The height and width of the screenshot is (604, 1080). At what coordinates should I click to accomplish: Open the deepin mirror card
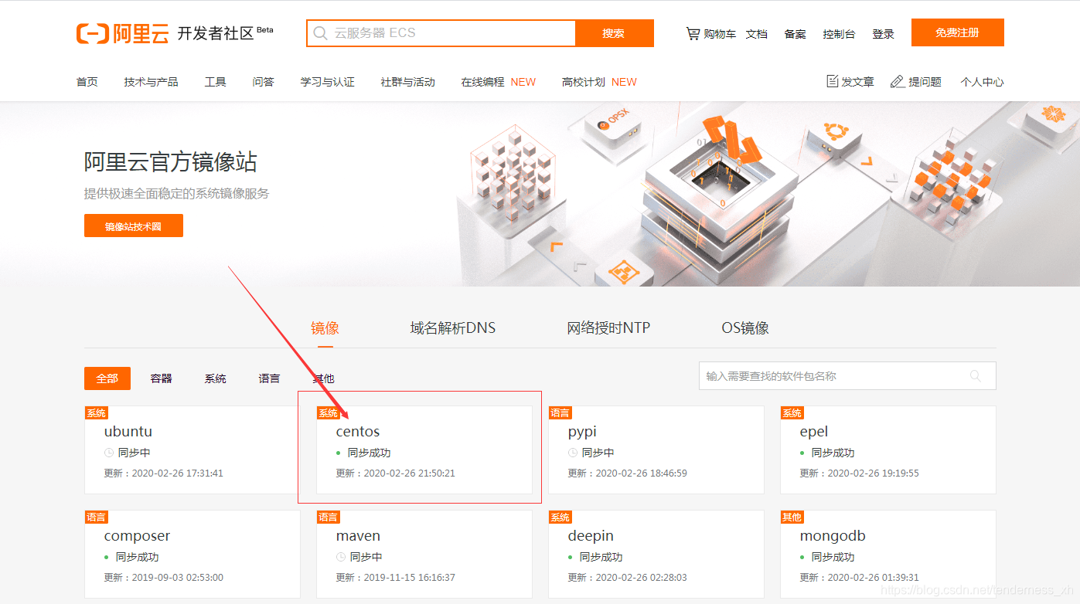pyautogui.click(x=656, y=554)
